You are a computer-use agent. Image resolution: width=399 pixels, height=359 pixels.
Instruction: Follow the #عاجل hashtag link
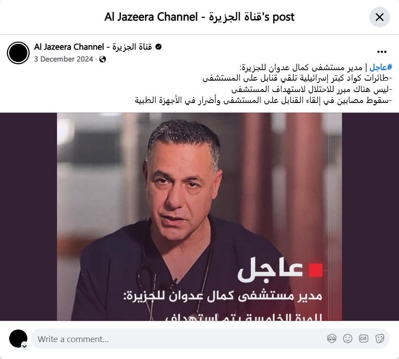pyautogui.click(x=381, y=67)
